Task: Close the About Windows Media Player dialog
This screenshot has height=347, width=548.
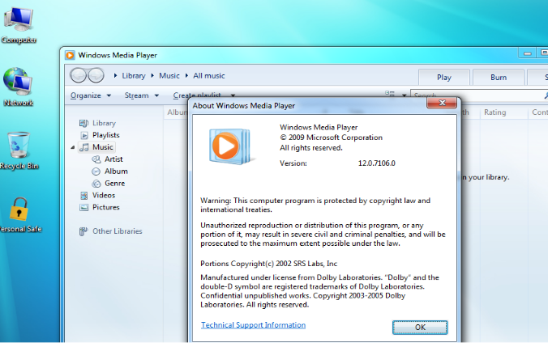Action: pos(442,103)
